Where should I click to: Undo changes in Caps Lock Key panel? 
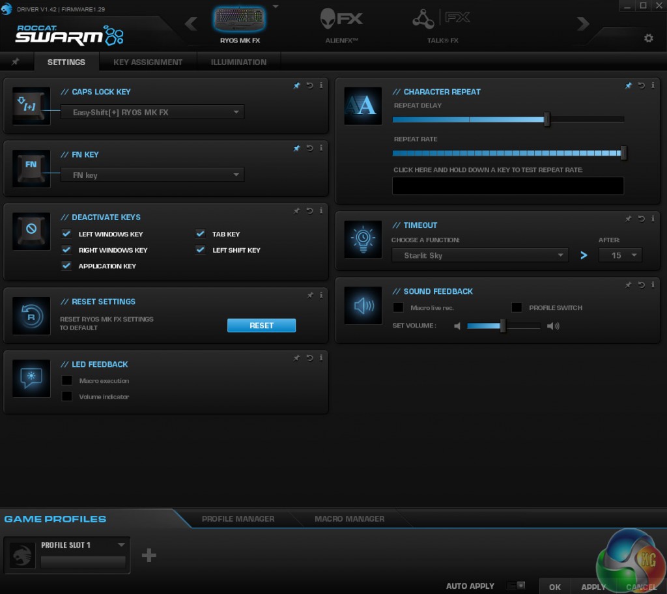pos(309,85)
